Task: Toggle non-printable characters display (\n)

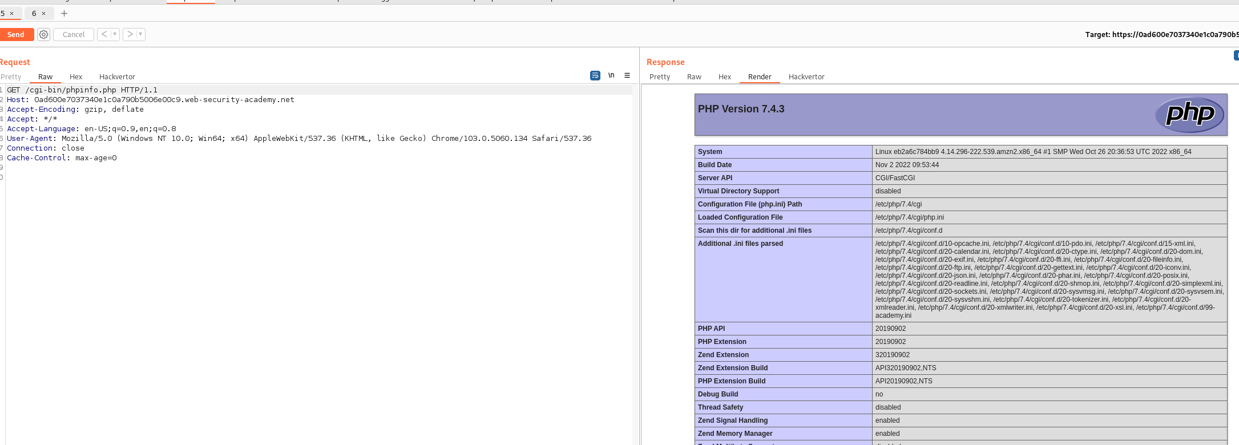Action: [x=611, y=75]
